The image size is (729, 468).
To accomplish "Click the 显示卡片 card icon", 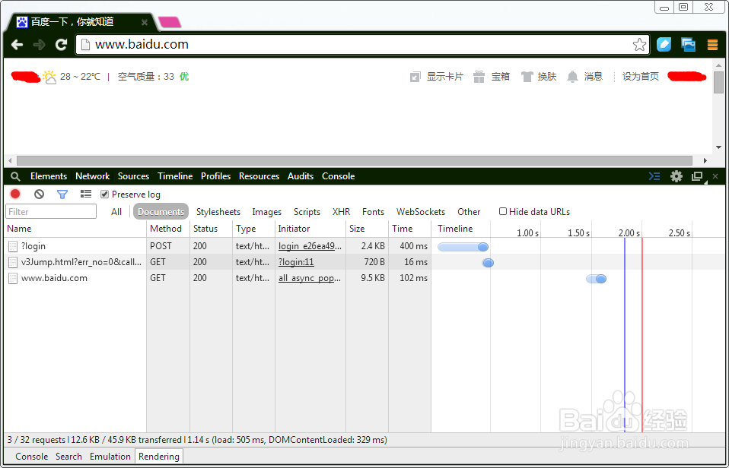I will 415,77.
